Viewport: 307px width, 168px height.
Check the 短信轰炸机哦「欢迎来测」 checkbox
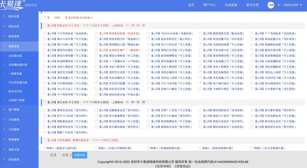[x=96, y=33]
